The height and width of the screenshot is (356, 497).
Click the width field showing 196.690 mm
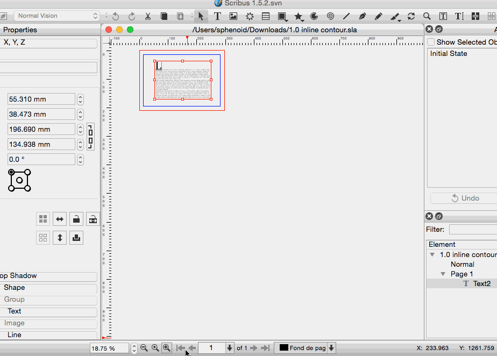[41, 129]
